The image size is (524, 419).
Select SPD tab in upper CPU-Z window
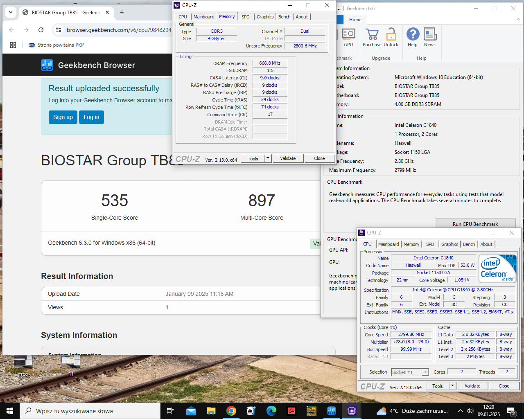pyautogui.click(x=246, y=17)
